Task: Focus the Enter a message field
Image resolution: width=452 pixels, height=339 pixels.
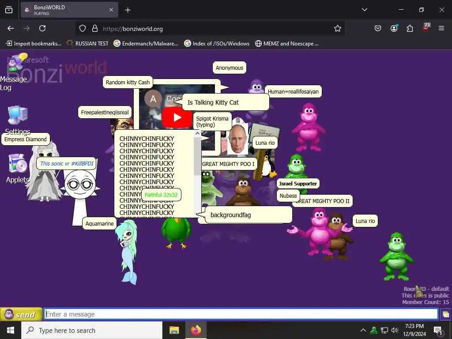Action: pyautogui.click(x=241, y=314)
